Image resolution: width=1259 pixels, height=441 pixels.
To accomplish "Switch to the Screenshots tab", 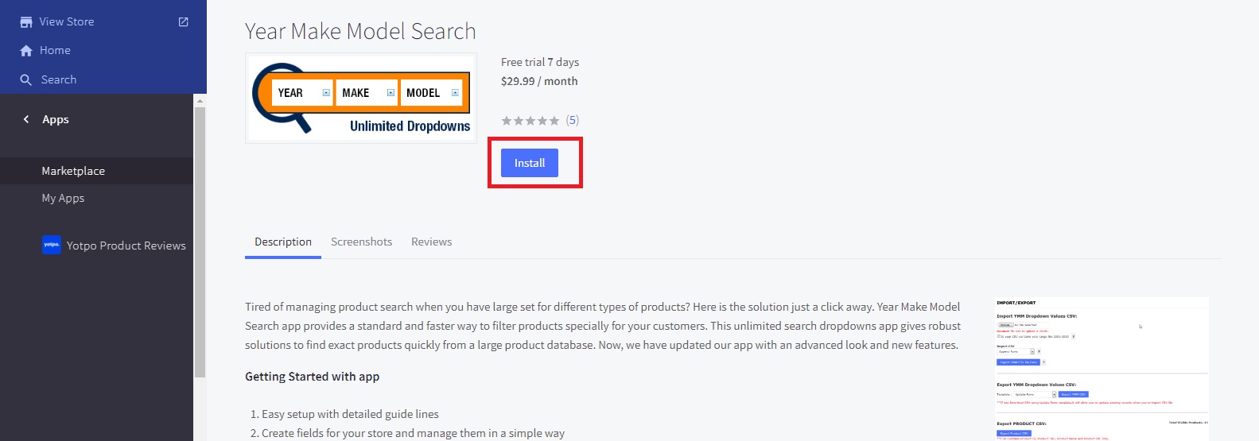I will [x=361, y=242].
